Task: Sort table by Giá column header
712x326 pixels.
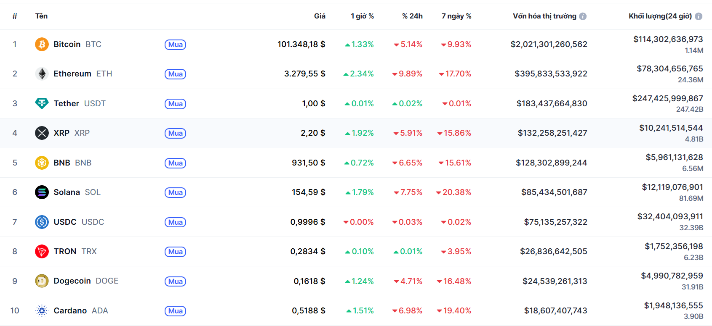Action: click(320, 16)
